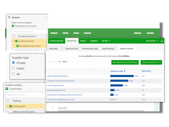
Task: Tick the Clothing category checkbox
Action: pyautogui.click(x=11, y=101)
